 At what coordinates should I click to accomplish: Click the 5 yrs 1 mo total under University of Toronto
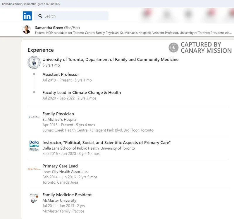tap(51, 65)
